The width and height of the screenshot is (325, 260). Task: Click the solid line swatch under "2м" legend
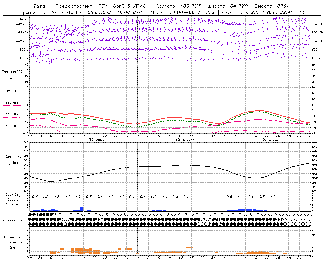point(12,82)
